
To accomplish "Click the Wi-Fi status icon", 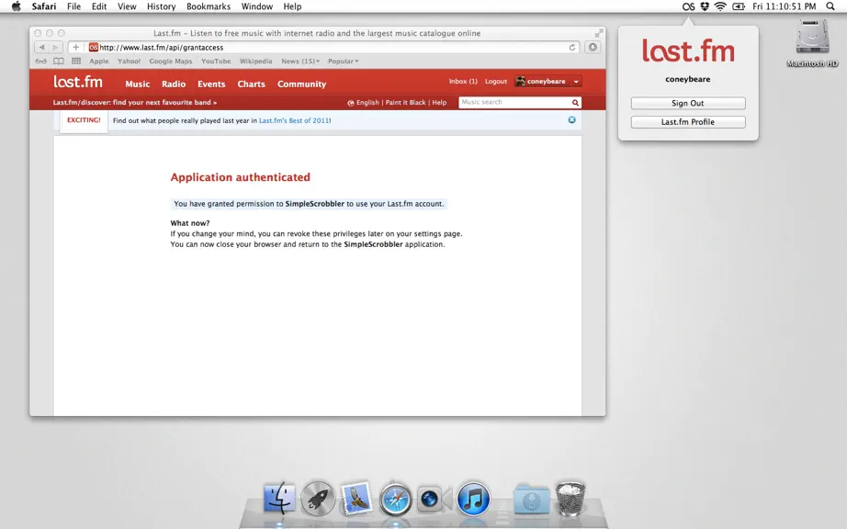I will click(720, 6).
